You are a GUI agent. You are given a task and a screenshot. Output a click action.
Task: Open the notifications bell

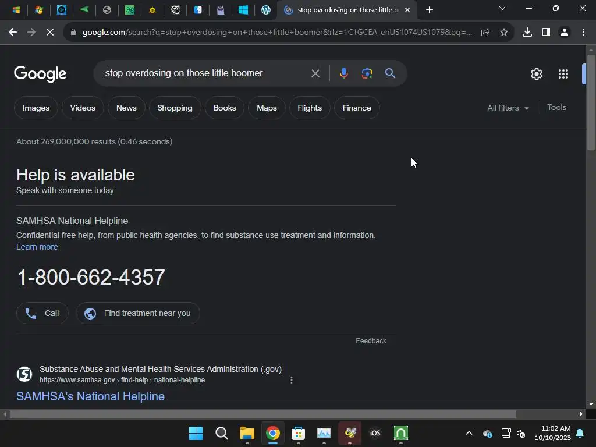tap(580, 433)
